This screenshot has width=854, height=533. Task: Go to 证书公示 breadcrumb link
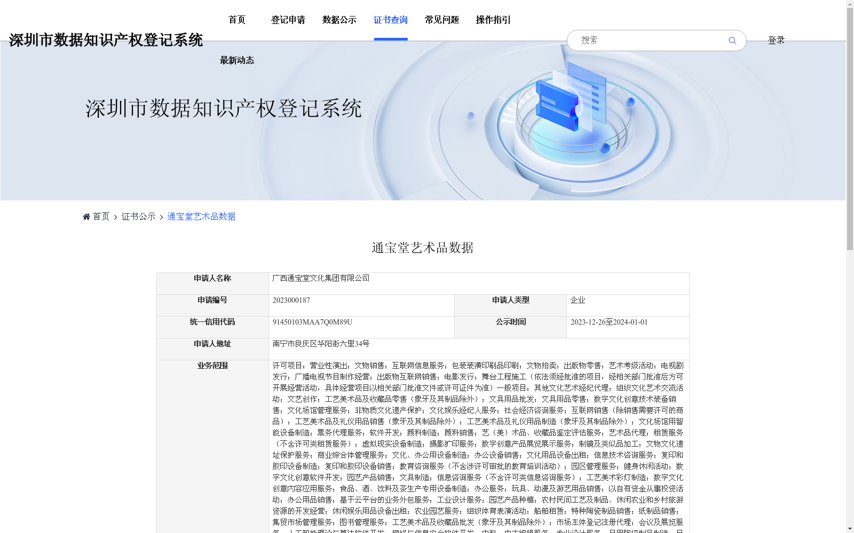(139, 216)
